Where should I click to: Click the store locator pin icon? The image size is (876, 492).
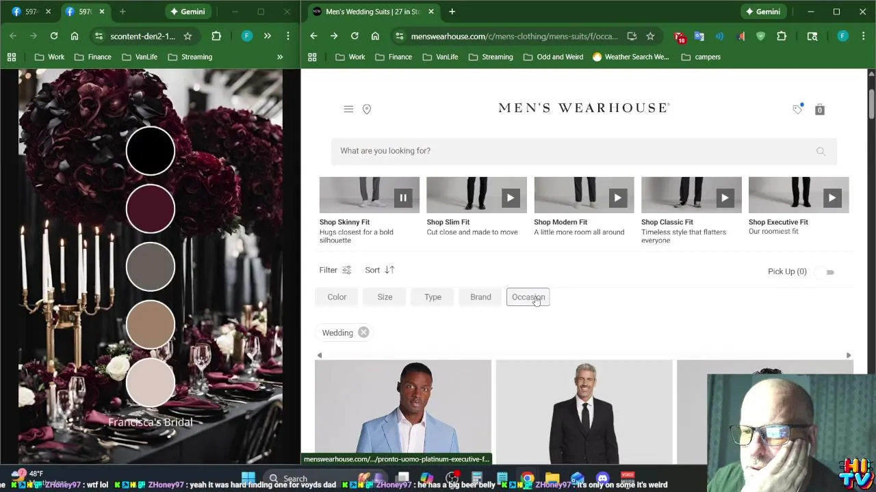coord(367,109)
